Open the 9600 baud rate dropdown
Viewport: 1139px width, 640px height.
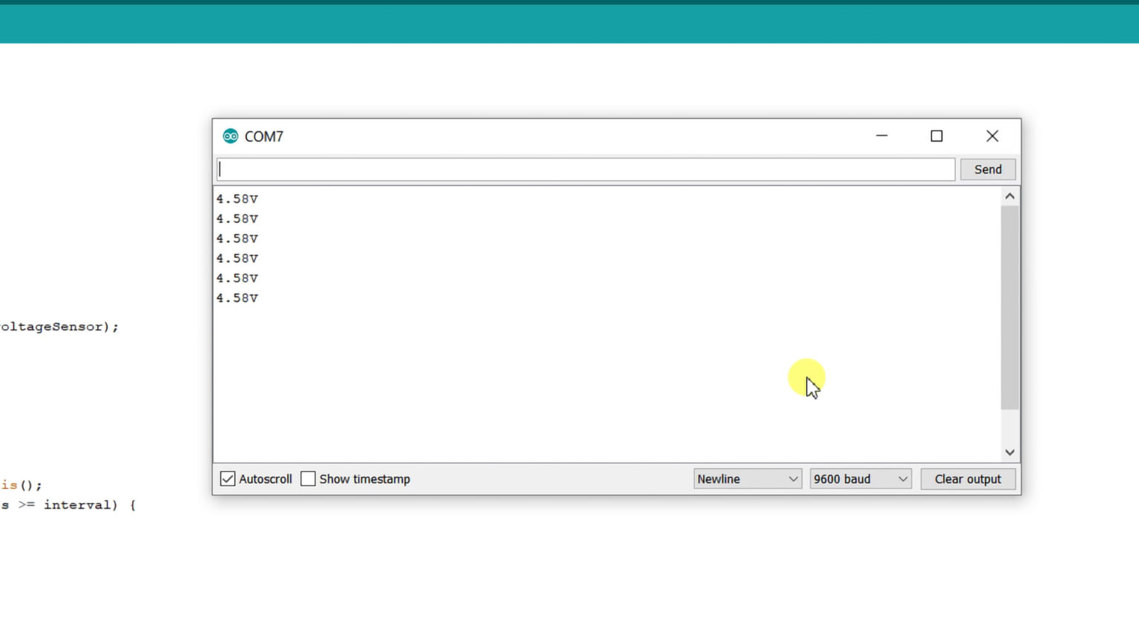click(x=860, y=479)
